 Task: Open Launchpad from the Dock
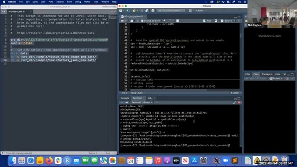(22, 161)
